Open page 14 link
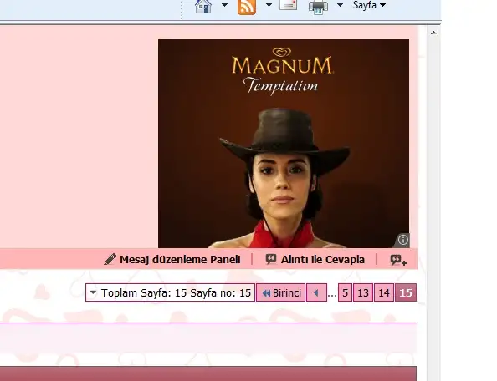The width and height of the screenshot is (497, 381). click(384, 292)
